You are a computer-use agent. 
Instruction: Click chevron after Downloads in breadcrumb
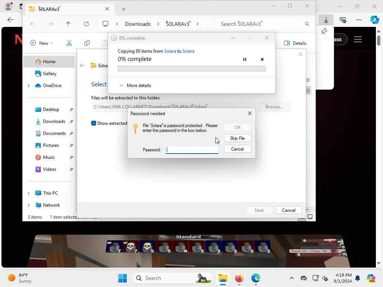pos(158,24)
